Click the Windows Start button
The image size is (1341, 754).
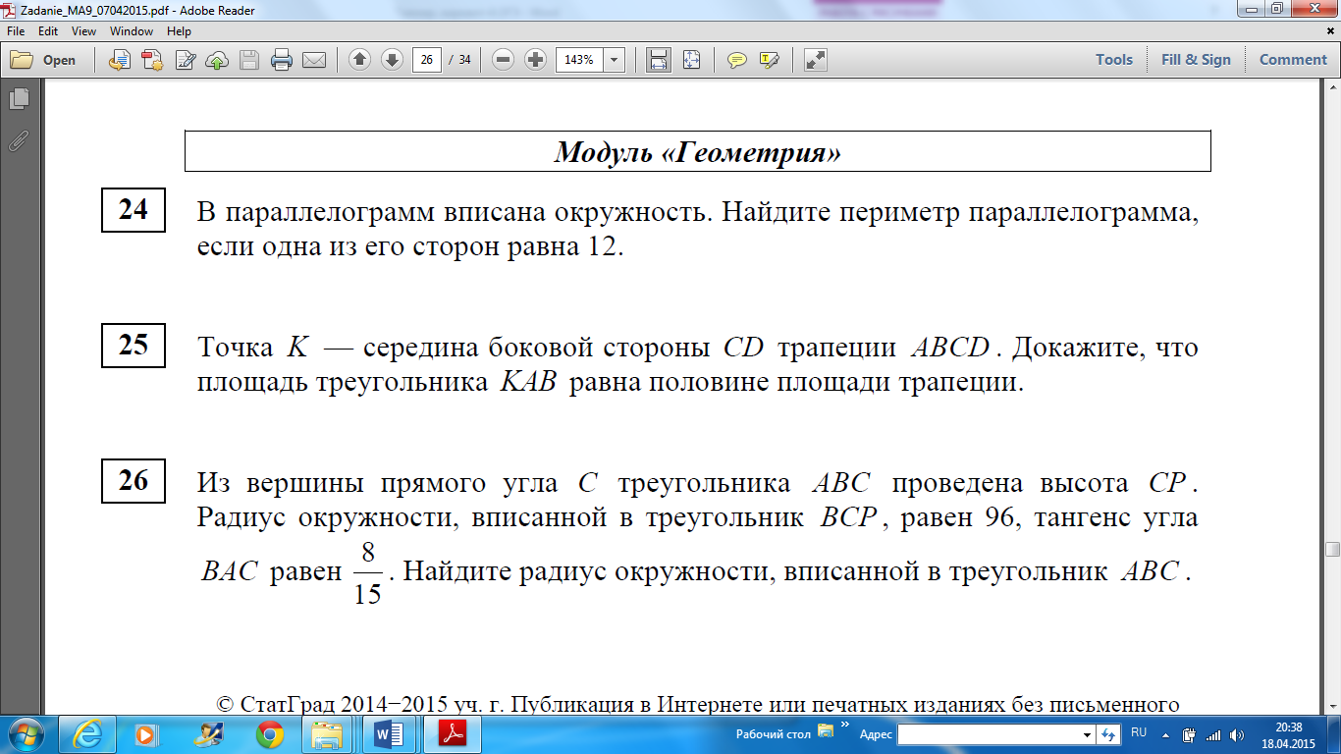click(x=26, y=733)
